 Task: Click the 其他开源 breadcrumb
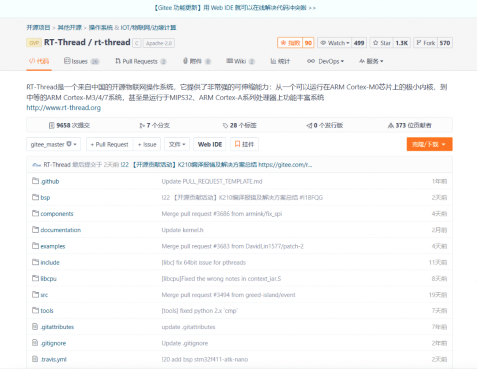[70, 28]
